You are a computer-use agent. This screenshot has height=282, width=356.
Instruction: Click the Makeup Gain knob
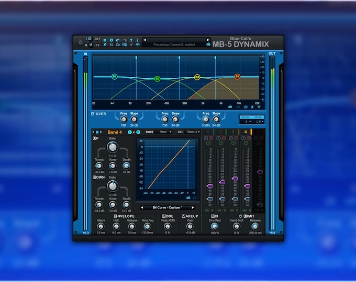190,226
